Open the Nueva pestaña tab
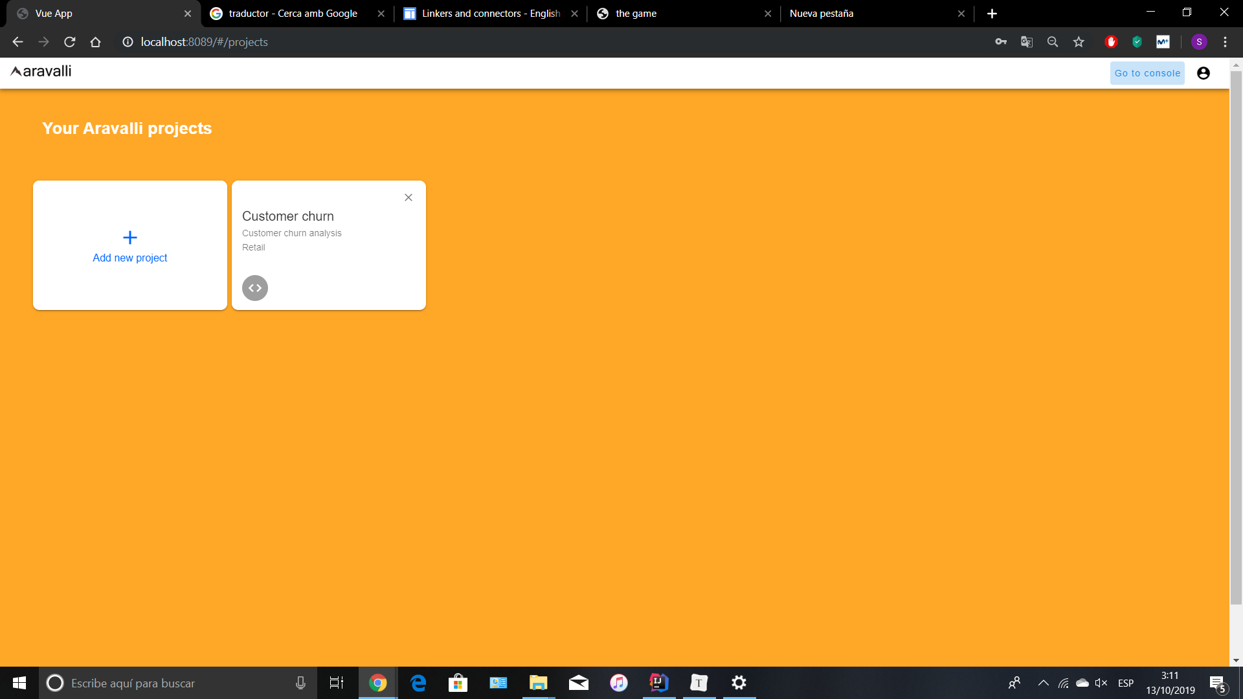 (821, 14)
